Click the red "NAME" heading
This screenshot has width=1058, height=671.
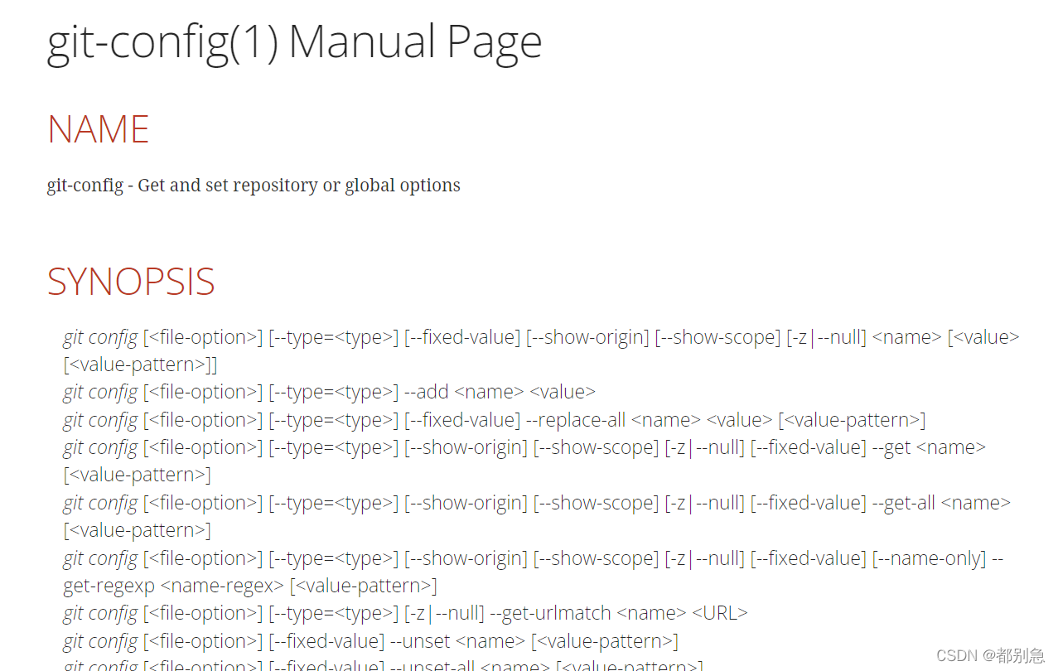click(x=98, y=130)
